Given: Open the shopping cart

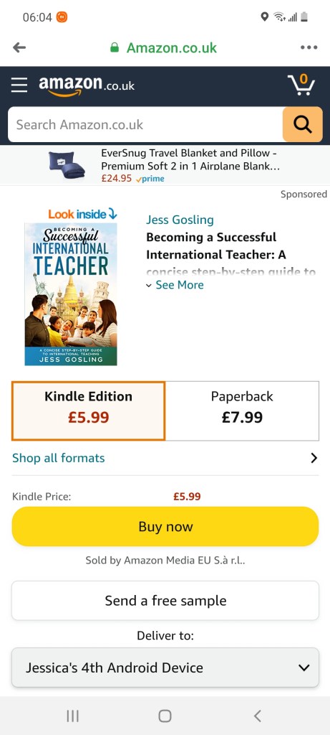Looking at the screenshot, I should [x=301, y=85].
